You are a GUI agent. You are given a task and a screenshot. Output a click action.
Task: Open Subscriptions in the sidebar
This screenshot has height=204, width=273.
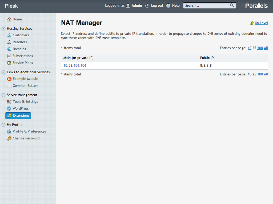[x=23, y=56]
